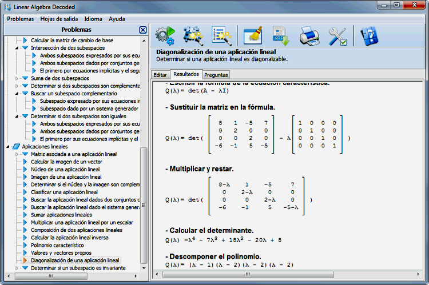Open the Idioma menu
Image resolution: width=429 pixels, height=285 pixels.
click(x=93, y=19)
